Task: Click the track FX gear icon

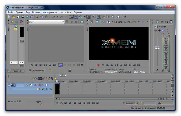Action: click(x=40, y=85)
